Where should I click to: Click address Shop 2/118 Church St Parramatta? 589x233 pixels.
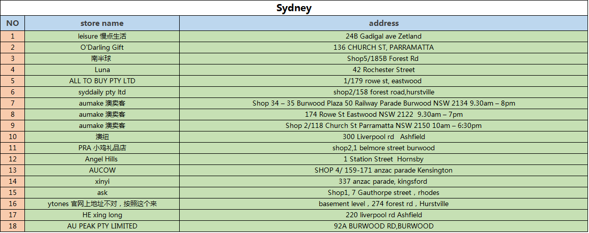(x=383, y=125)
